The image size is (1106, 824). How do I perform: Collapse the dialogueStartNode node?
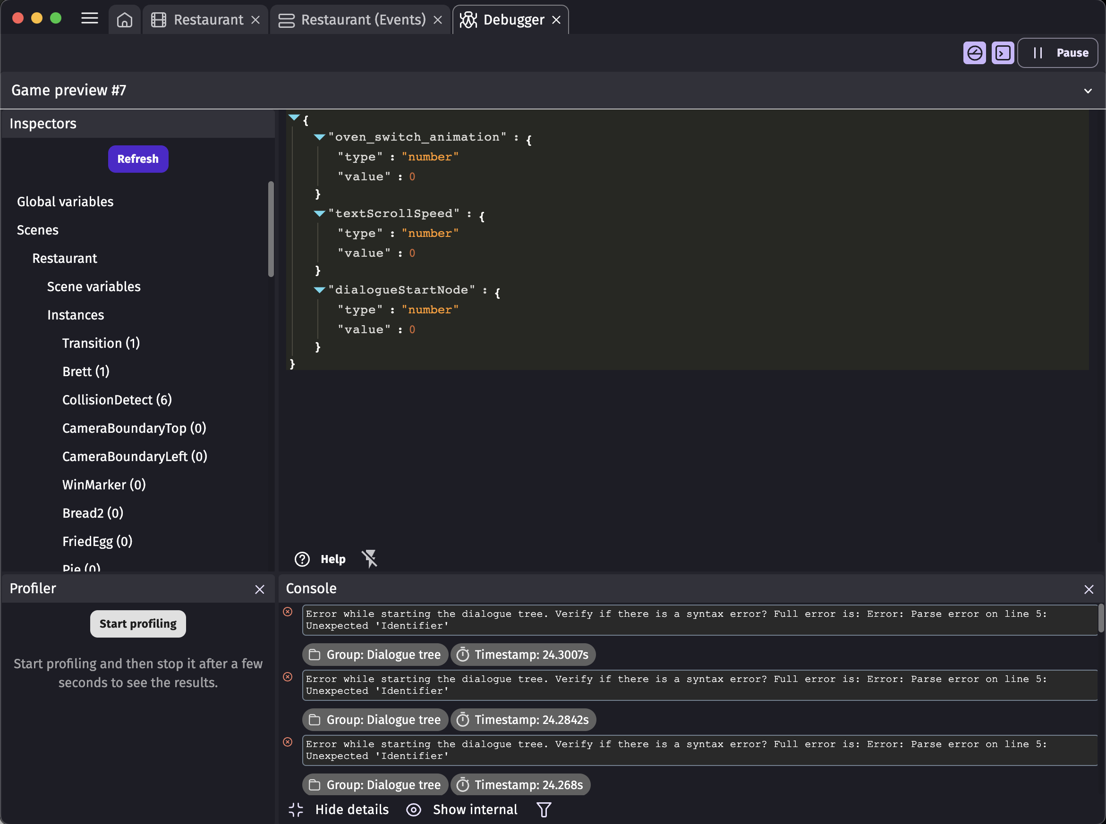pos(319,290)
